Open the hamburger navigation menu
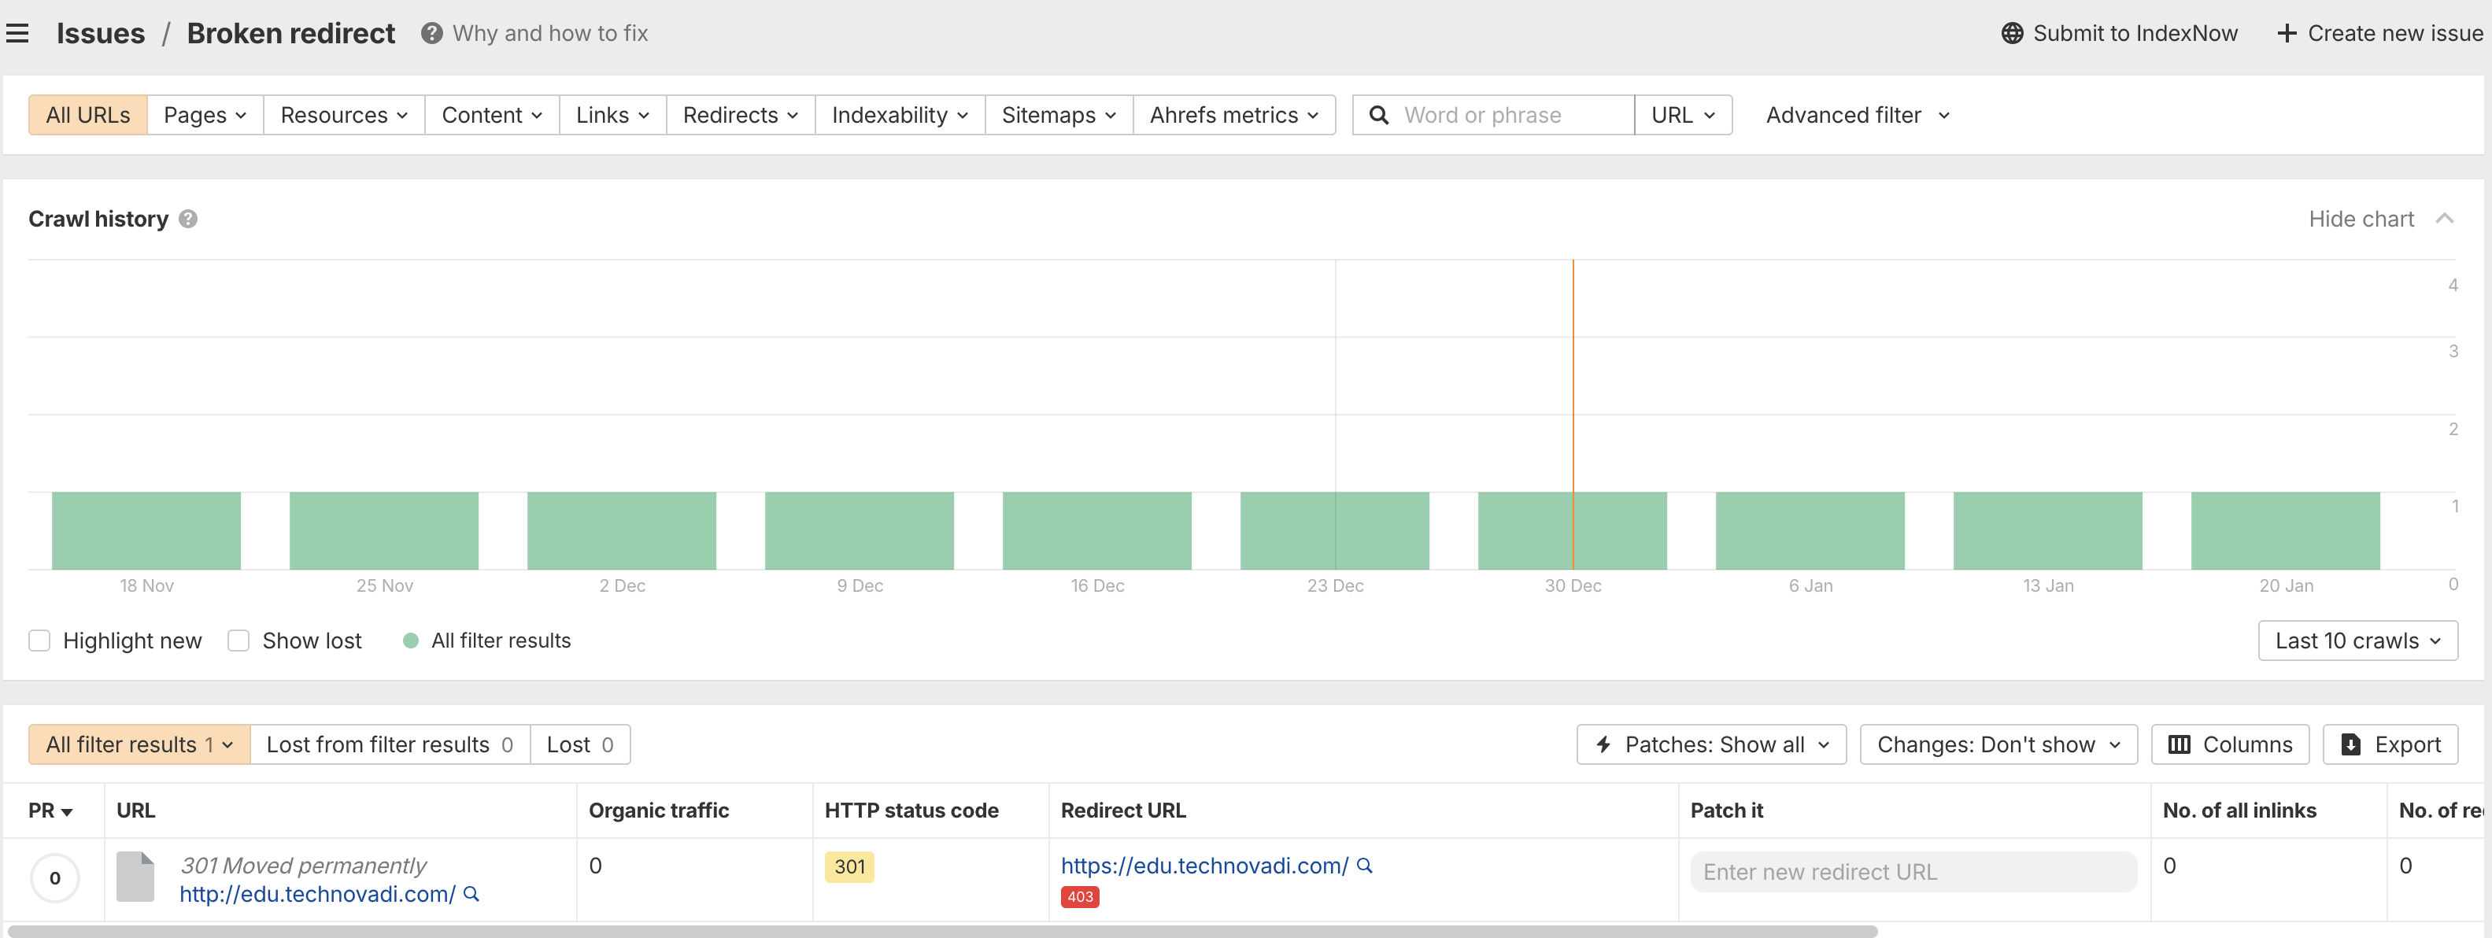The width and height of the screenshot is (2492, 938). [x=17, y=34]
